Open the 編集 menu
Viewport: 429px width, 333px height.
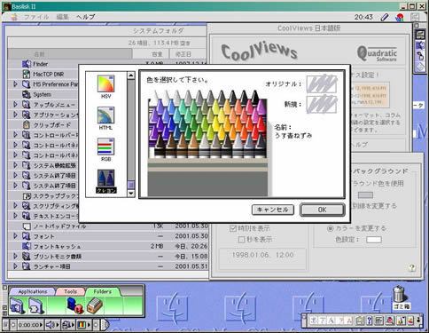(62, 17)
